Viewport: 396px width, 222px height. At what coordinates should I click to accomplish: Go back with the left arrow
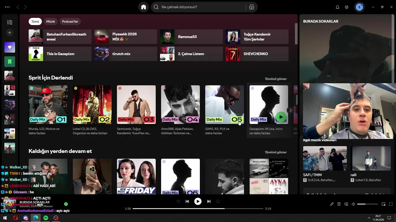pos(18,7)
